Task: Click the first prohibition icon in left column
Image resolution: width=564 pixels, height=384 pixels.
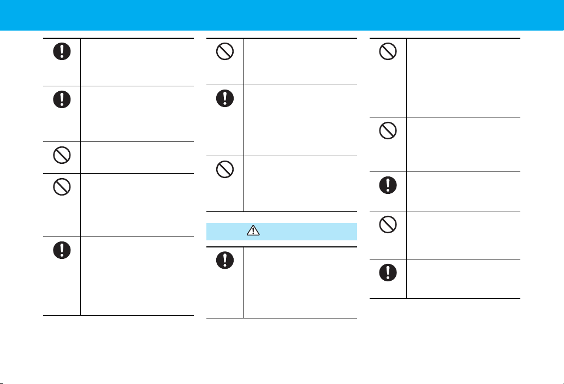Action: click(x=62, y=156)
